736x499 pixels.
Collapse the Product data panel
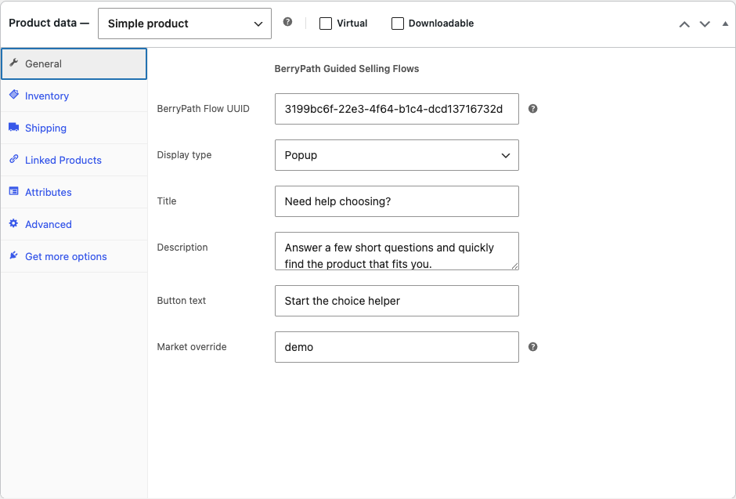coord(725,24)
